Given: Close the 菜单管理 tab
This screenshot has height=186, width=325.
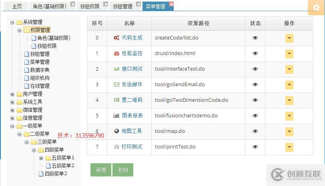Looking at the screenshot, I should 171,4.
